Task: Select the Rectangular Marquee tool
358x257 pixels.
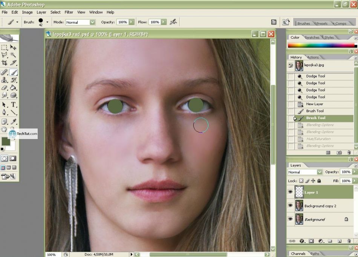Action: (x=4, y=47)
